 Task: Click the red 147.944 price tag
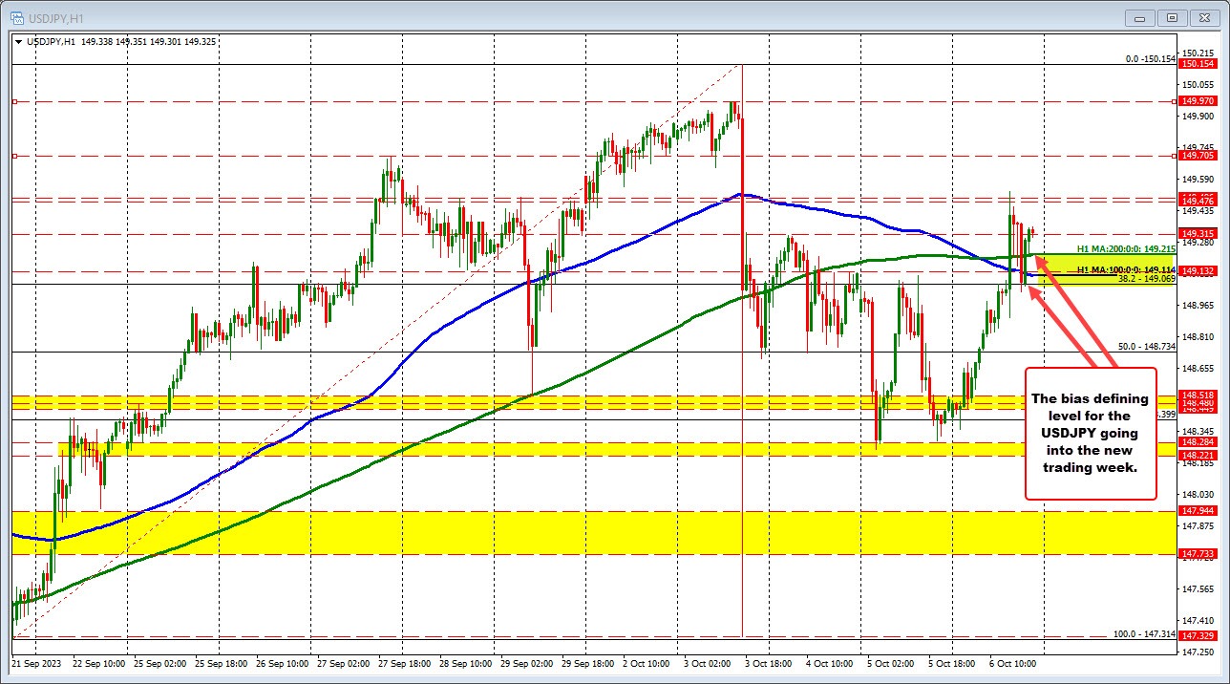[x=1198, y=511]
